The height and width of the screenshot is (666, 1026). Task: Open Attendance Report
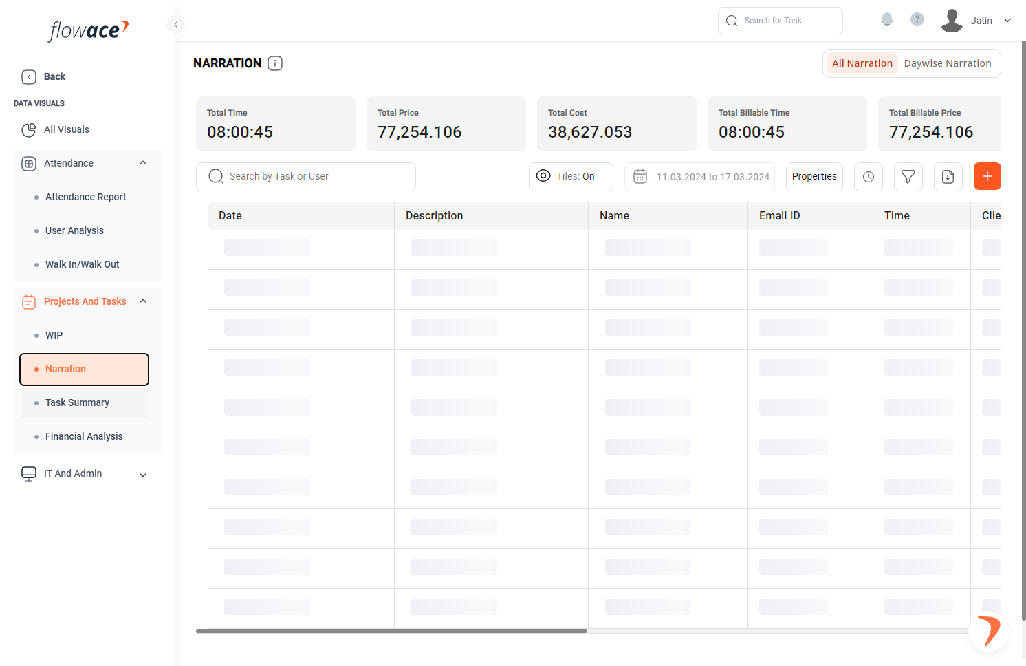click(x=86, y=197)
